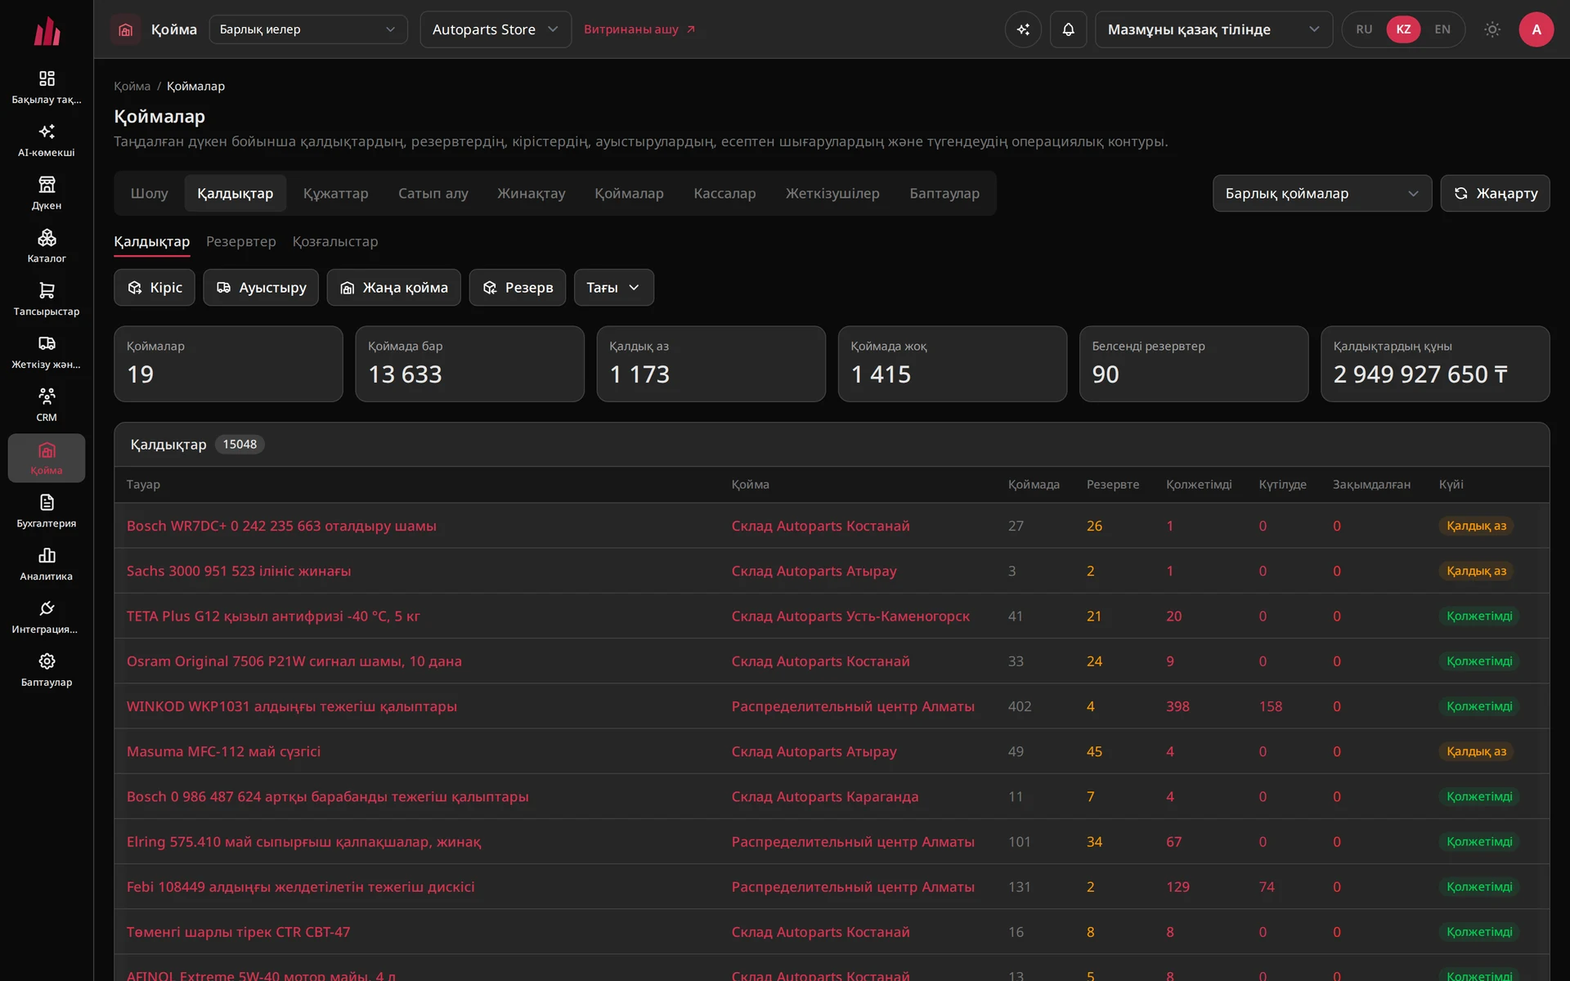Open the Autoparts Store selector

496,29
